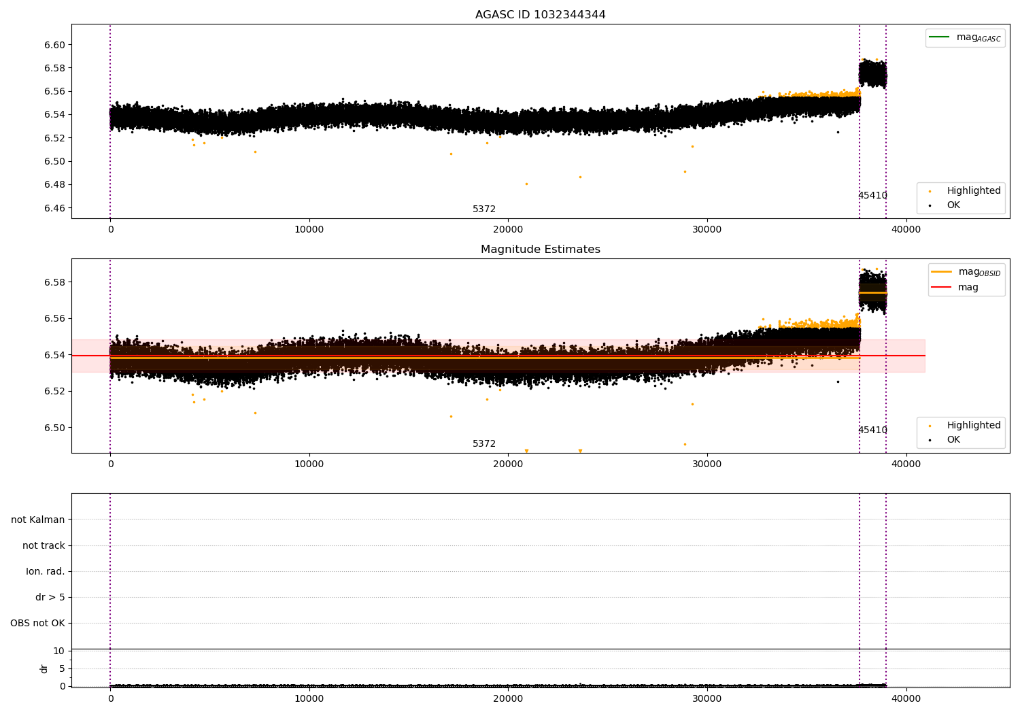1020x714 pixels.
Task: Click the 40000 x-axis tick under Magnitude Estimates plot
Action: tap(906, 464)
